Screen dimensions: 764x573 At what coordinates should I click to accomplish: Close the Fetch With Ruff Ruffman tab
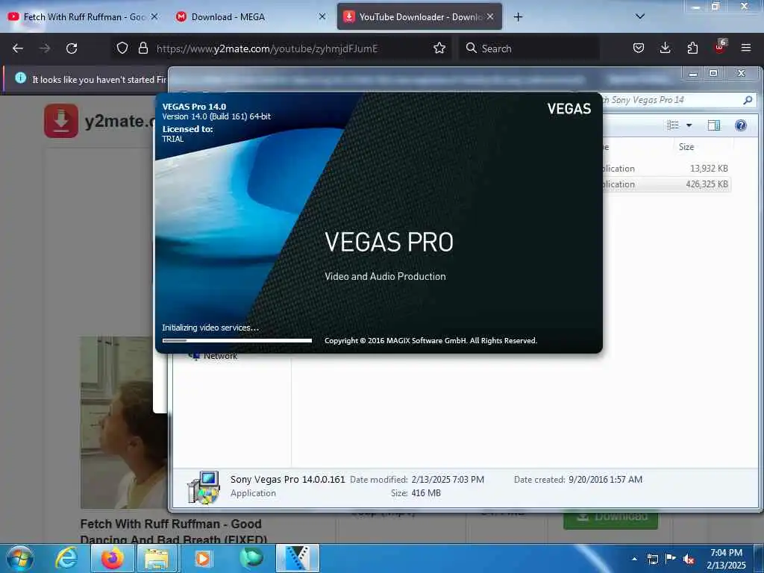[x=154, y=16]
